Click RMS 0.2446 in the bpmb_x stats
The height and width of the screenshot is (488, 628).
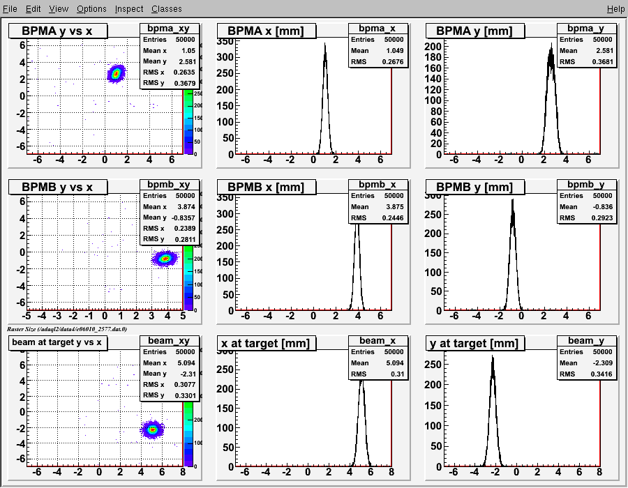(377, 218)
